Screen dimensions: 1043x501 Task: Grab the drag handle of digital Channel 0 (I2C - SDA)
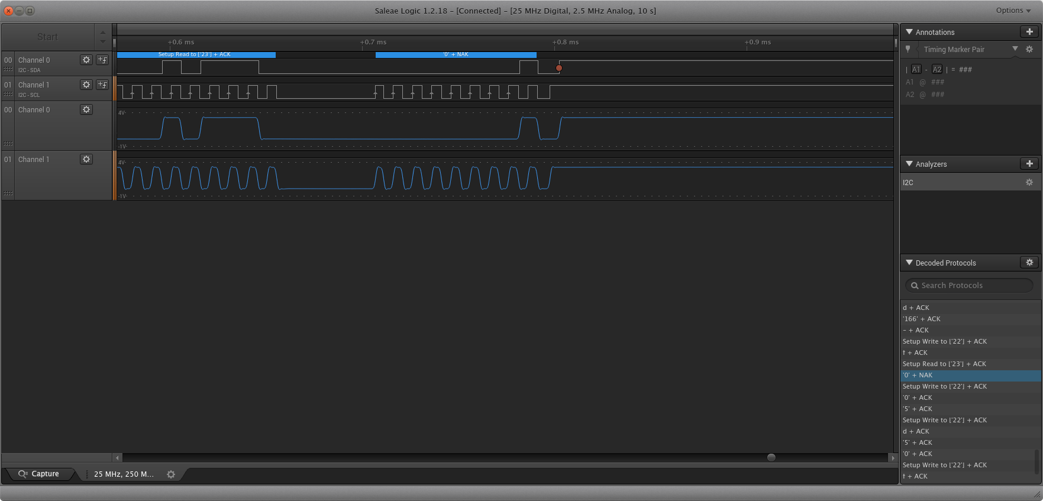coord(8,70)
